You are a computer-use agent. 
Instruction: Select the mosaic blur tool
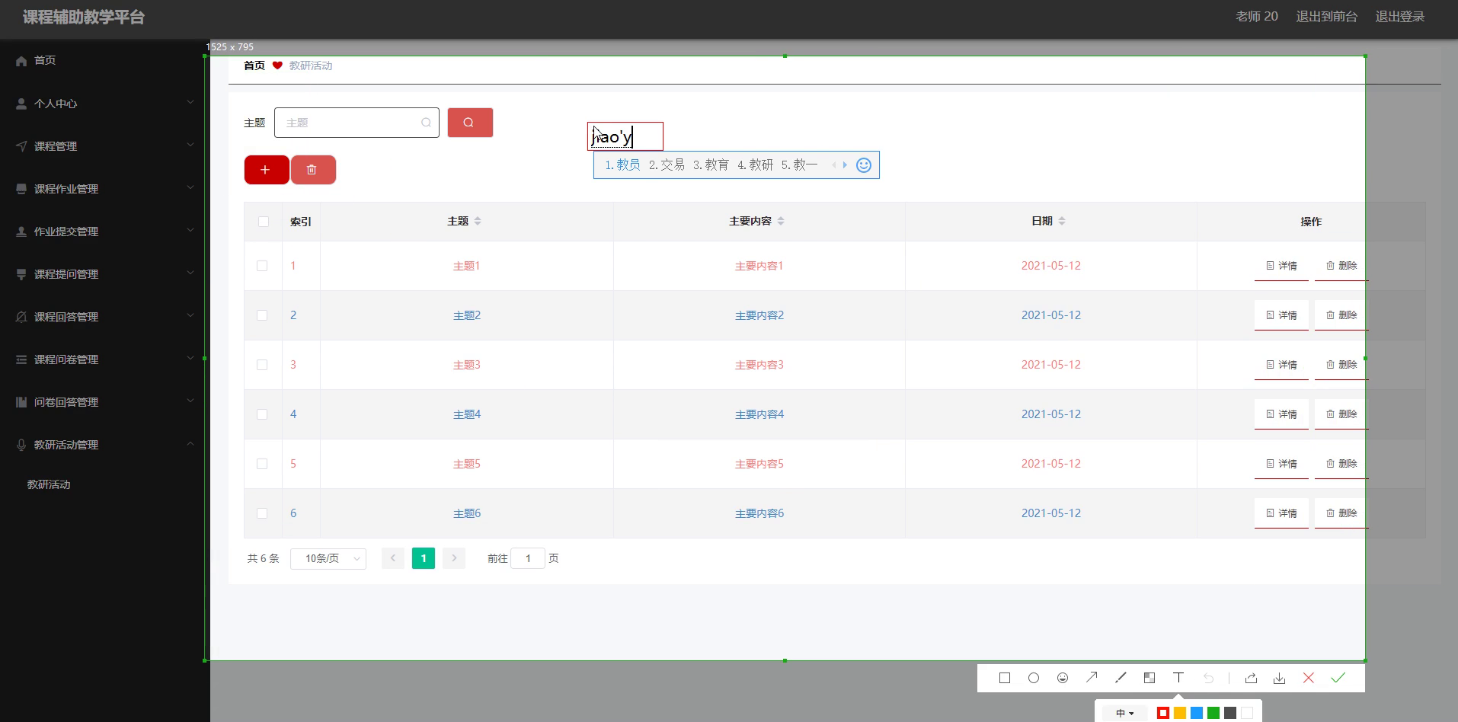coord(1149,678)
